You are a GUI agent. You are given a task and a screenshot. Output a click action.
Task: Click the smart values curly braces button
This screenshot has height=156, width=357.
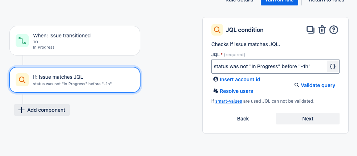(333, 66)
